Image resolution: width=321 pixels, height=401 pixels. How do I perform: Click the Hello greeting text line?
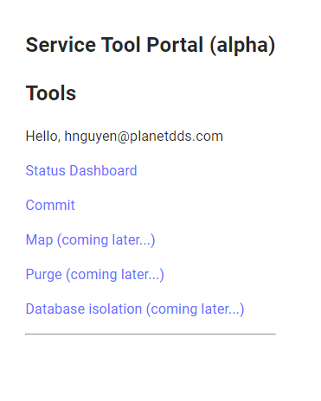click(125, 137)
